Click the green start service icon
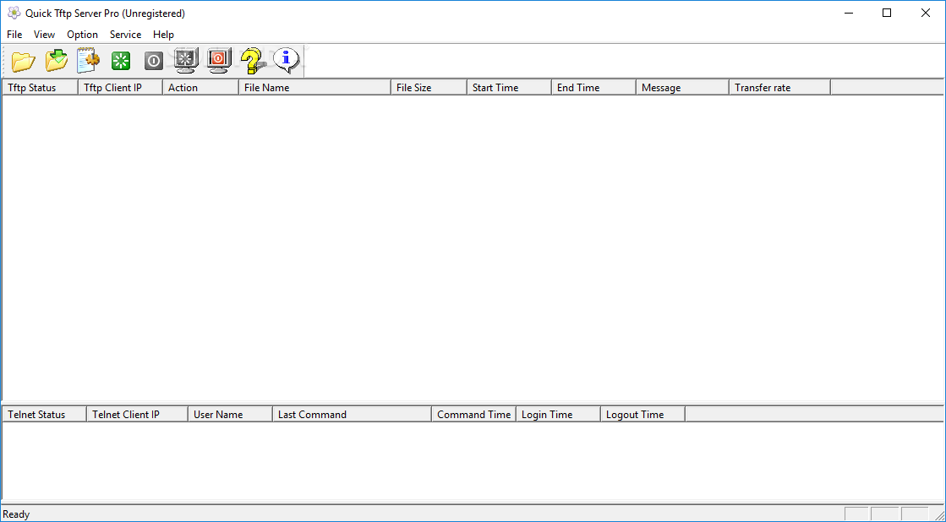The width and height of the screenshot is (946, 522). (121, 61)
